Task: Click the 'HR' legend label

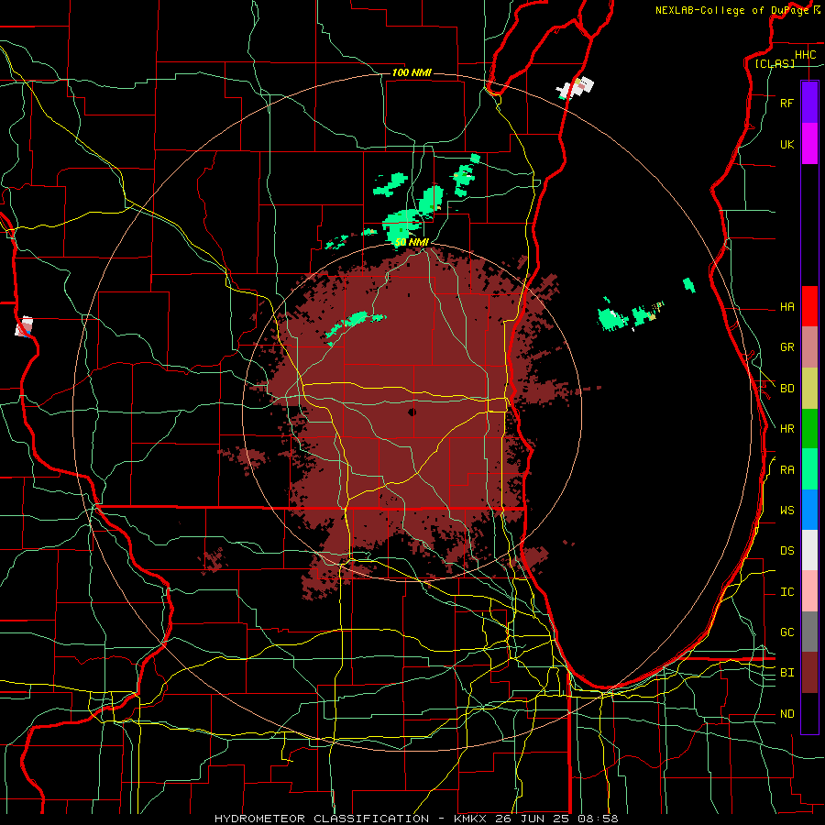Action: (x=786, y=429)
